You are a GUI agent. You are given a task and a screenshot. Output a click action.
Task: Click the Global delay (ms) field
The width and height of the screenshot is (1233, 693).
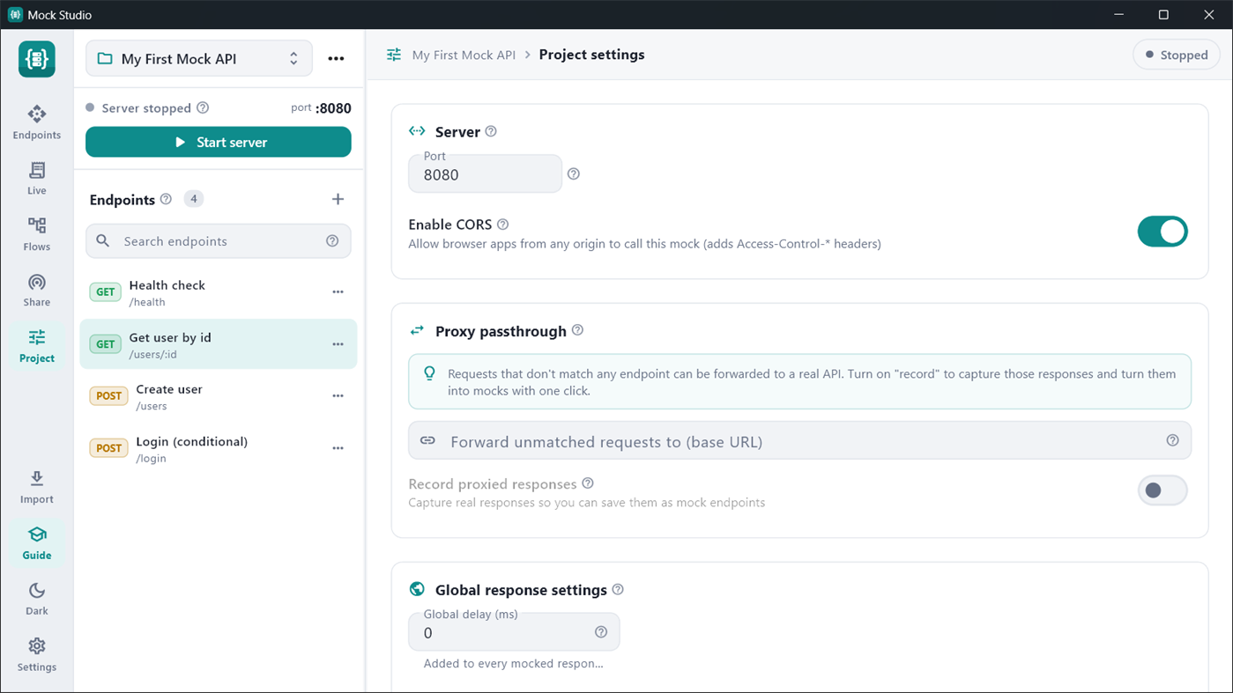tap(514, 631)
